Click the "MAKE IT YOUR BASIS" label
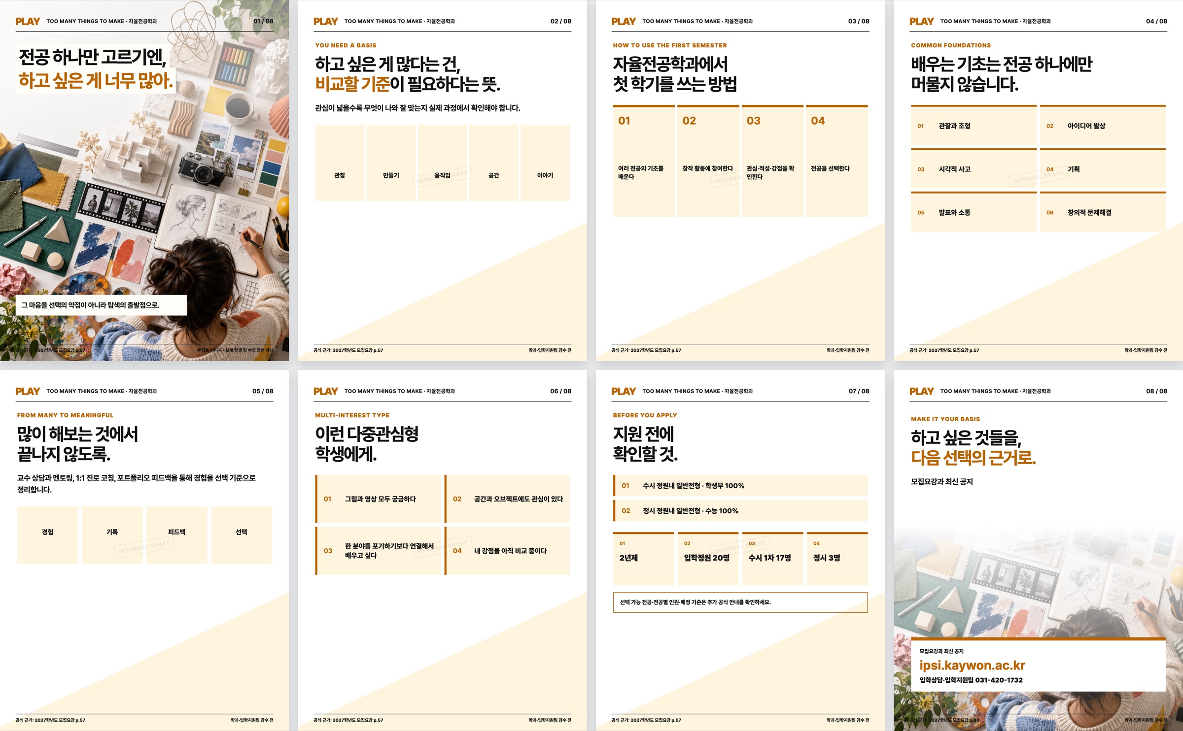The image size is (1183, 731). 945,419
